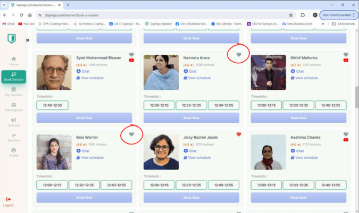Open My Sessions in the sidebar
Image resolution: width=359 pixels, height=213 pixels.
click(13, 91)
